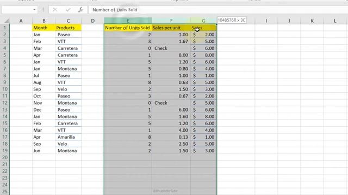Click the 0.13 sales per unit cell
The height and width of the screenshot is (195, 348).
(x=171, y=137)
